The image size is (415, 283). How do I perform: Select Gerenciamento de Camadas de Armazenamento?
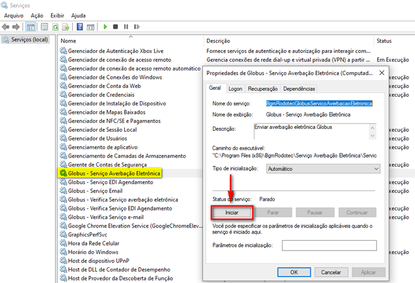(126, 156)
